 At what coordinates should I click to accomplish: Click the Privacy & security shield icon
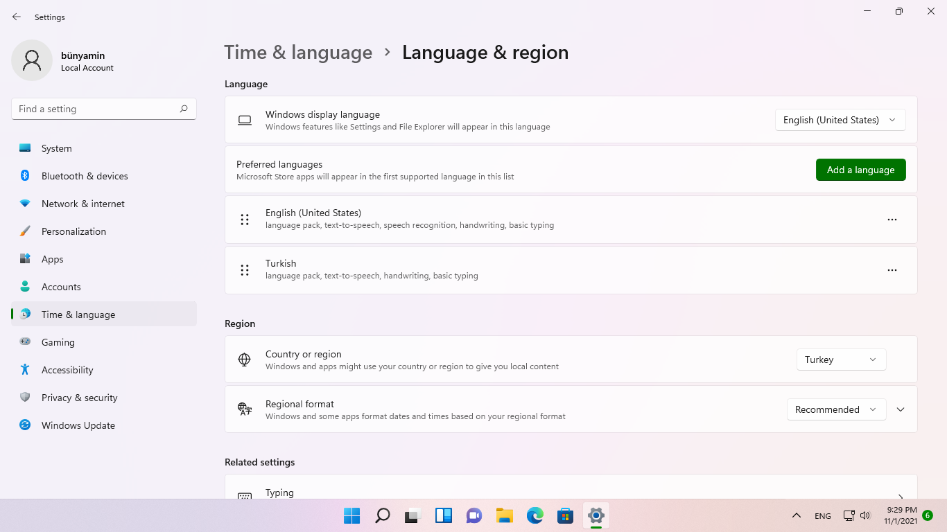click(25, 398)
